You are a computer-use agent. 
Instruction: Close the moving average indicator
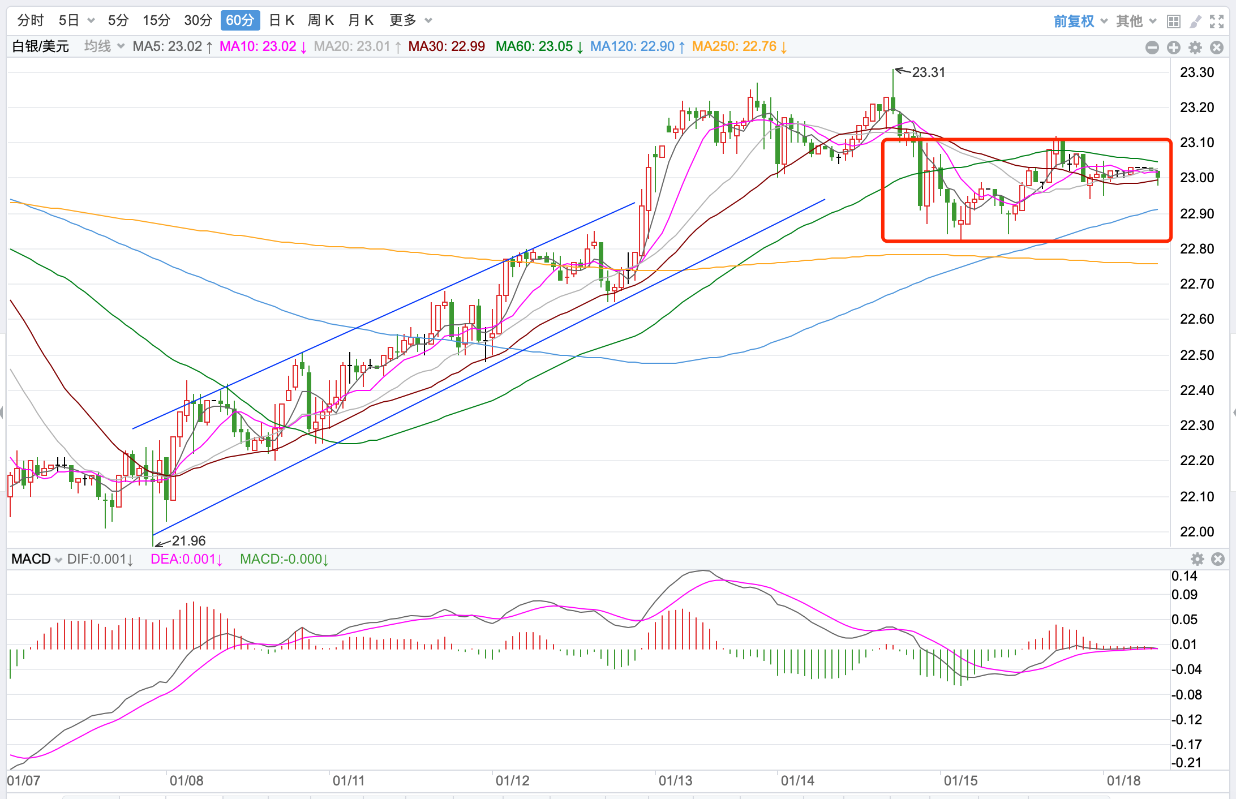[x=1217, y=48]
